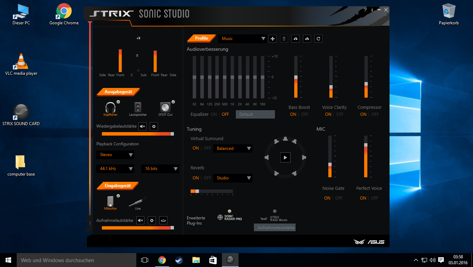This screenshot has width=473, height=267.
Task: Open the notification center tray icon
Action: (441, 260)
